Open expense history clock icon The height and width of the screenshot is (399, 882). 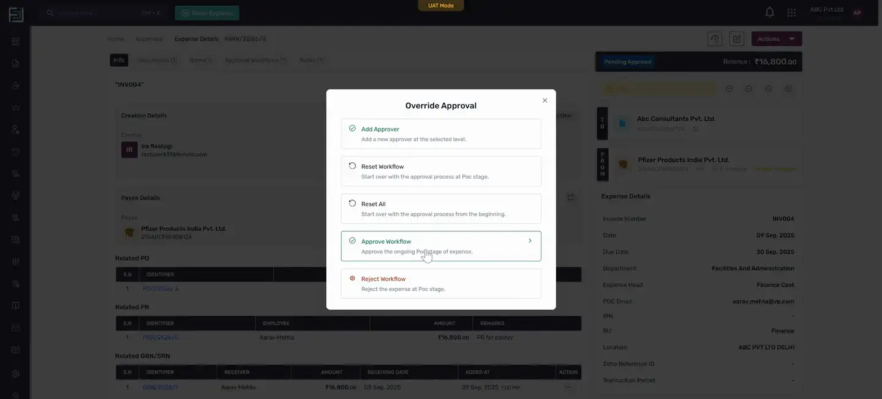pyautogui.click(x=715, y=39)
